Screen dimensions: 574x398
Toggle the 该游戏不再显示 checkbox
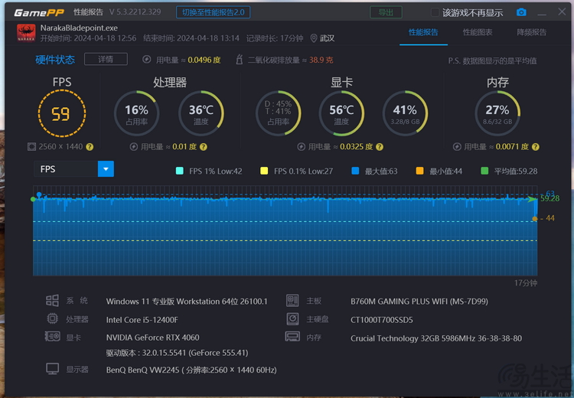(x=435, y=12)
